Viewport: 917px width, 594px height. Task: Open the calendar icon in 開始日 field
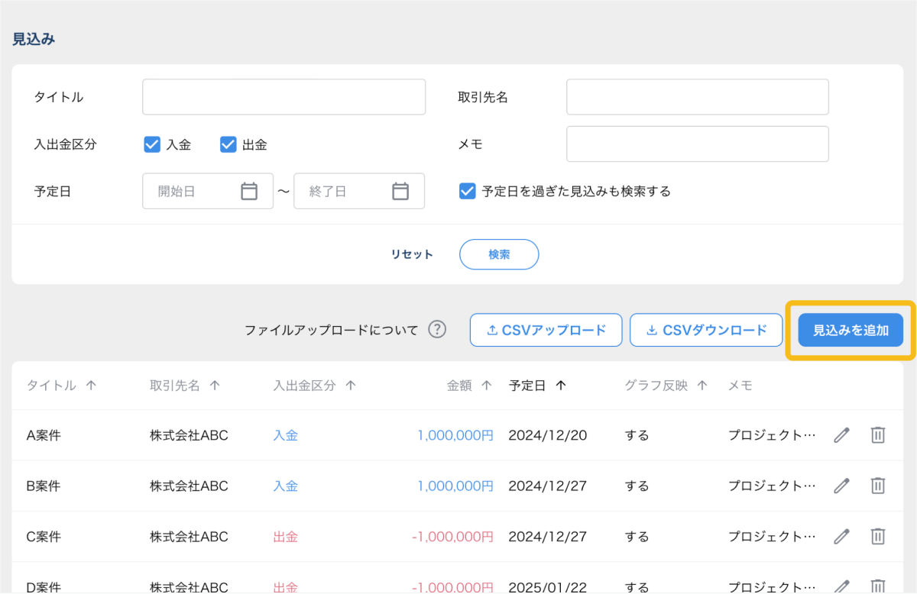pos(249,191)
